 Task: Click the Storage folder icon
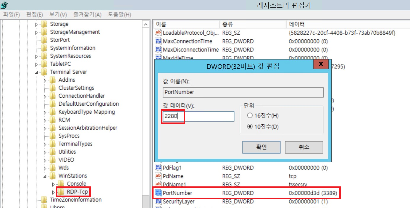(44, 24)
